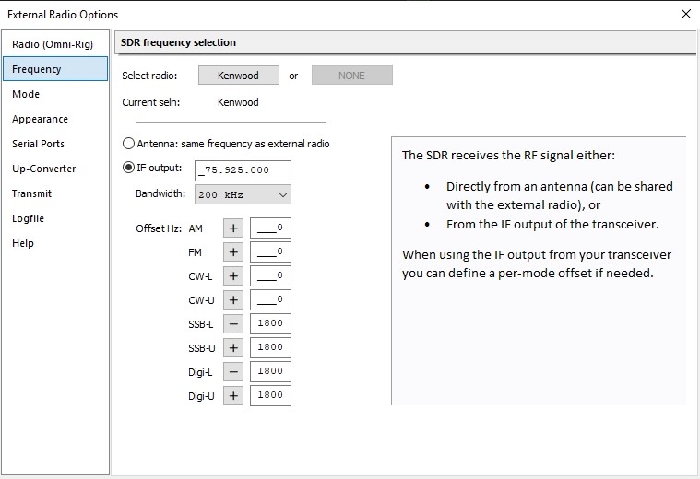Toggle the CW-L offset plus sign
The width and height of the screenshot is (700, 479).
pos(233,276)
